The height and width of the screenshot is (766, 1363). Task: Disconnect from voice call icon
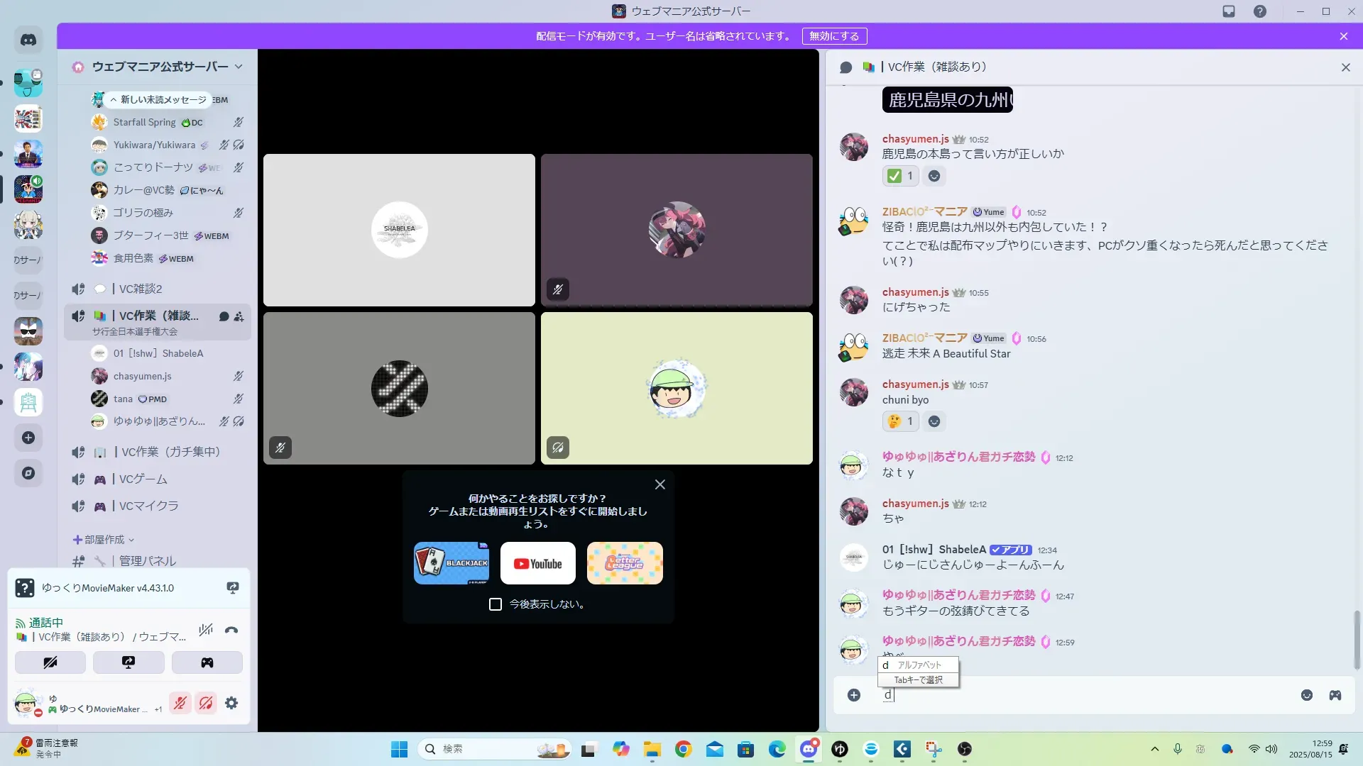click(x=231, y=630)
